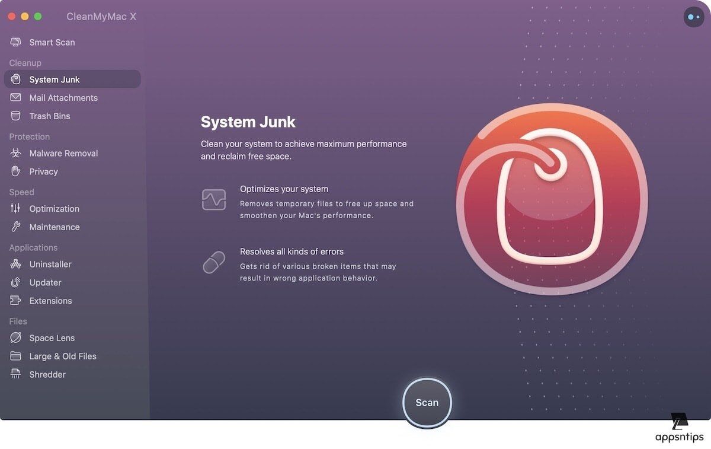
Task: Open the Space Lens module
Action: click(x=52, y=338)
